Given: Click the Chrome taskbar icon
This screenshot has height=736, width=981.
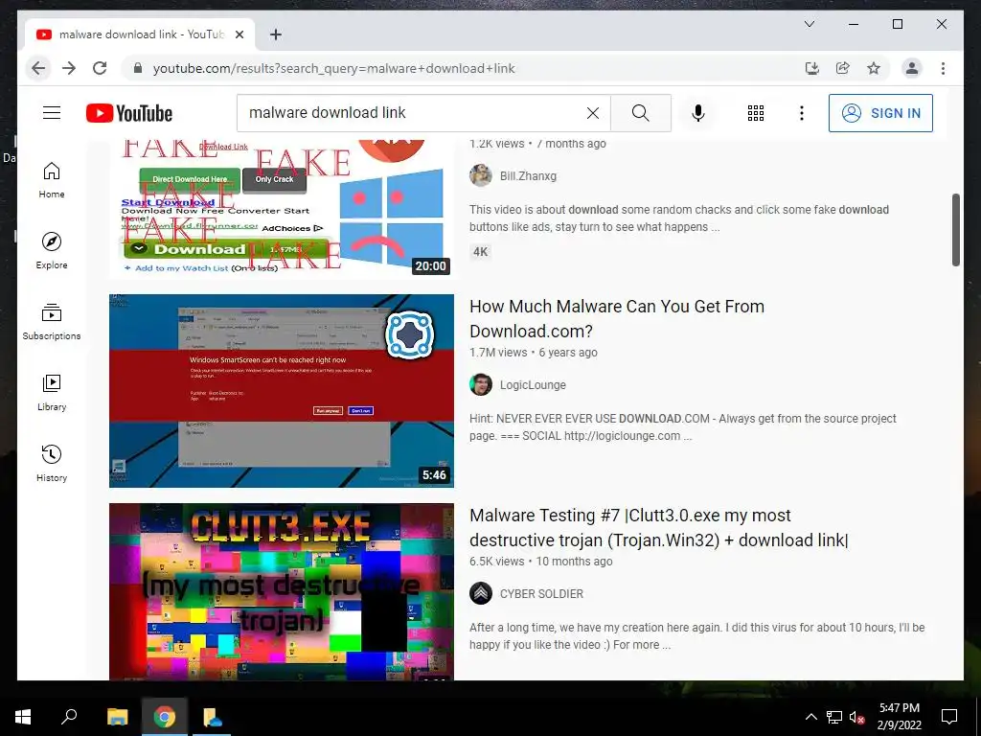Looking at the screenshot, I should (x=165, y=717).
